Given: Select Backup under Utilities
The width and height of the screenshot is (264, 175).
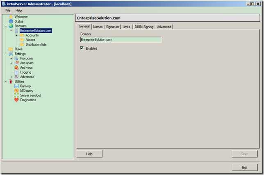Looking at the screenshot, I should (x=25, y=86).
